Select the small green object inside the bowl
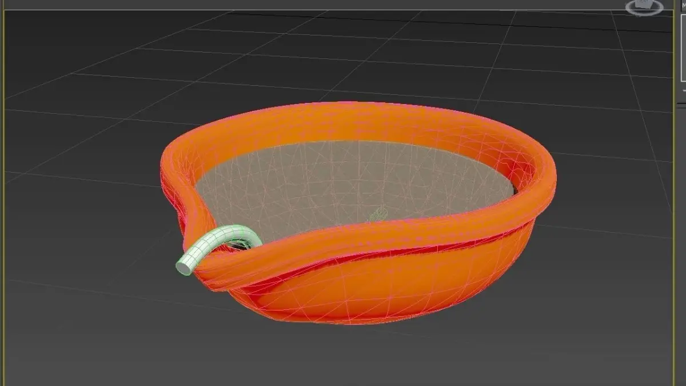 tap(377, 215)
